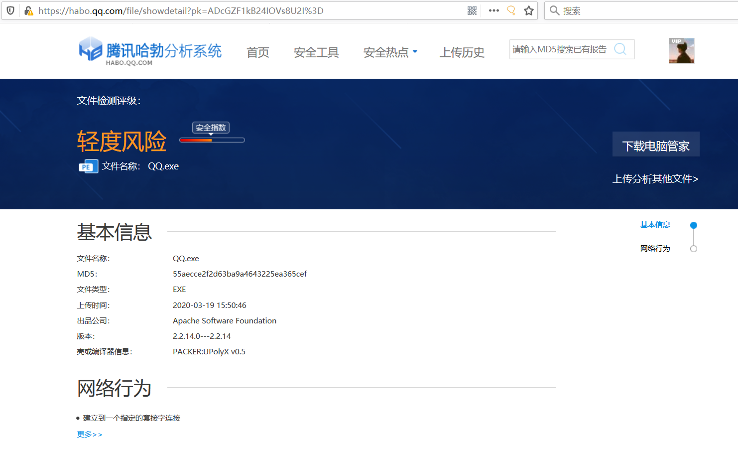Open the 安全指数 tooltip label
The image size is (738, 450).
tap(211, 128)
